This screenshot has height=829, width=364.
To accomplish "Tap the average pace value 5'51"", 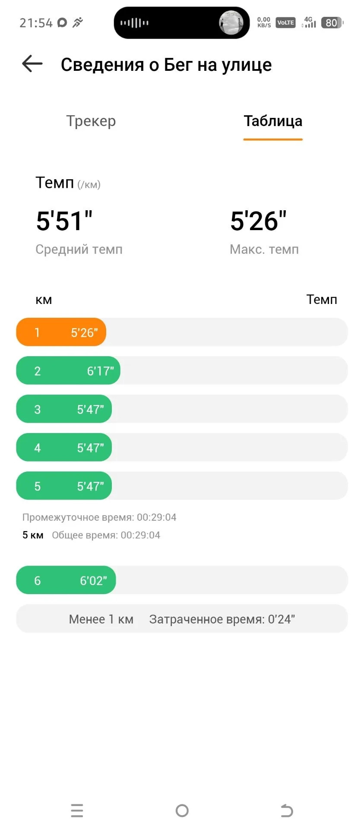I will click(x=64, y=221).
